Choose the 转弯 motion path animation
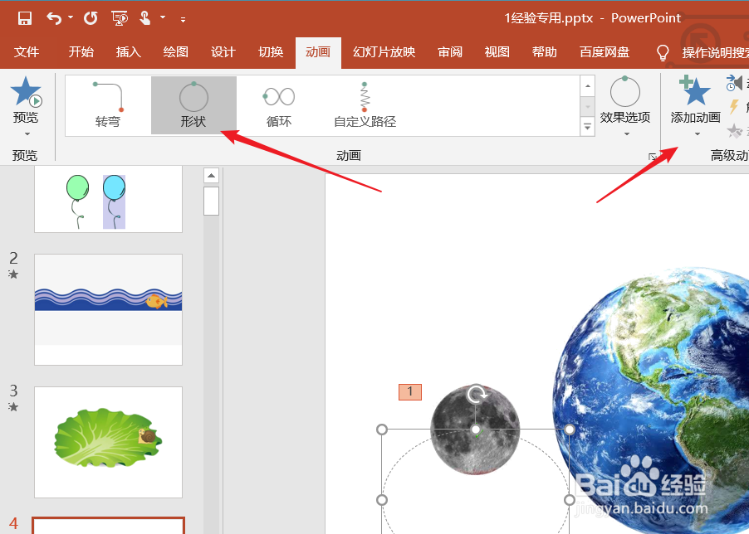 coord(108,105)
